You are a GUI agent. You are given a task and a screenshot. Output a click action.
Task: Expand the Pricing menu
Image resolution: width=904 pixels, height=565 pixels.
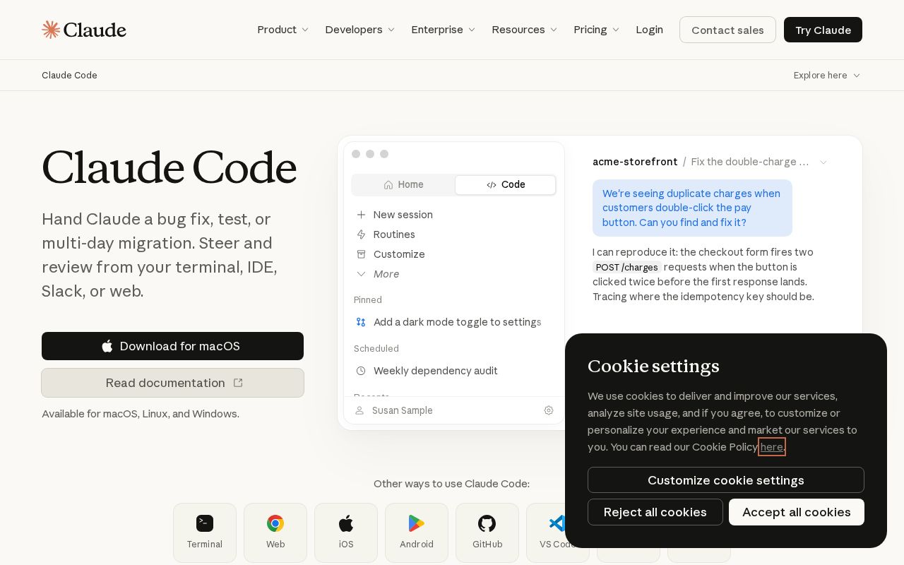(x=597, y=30)
